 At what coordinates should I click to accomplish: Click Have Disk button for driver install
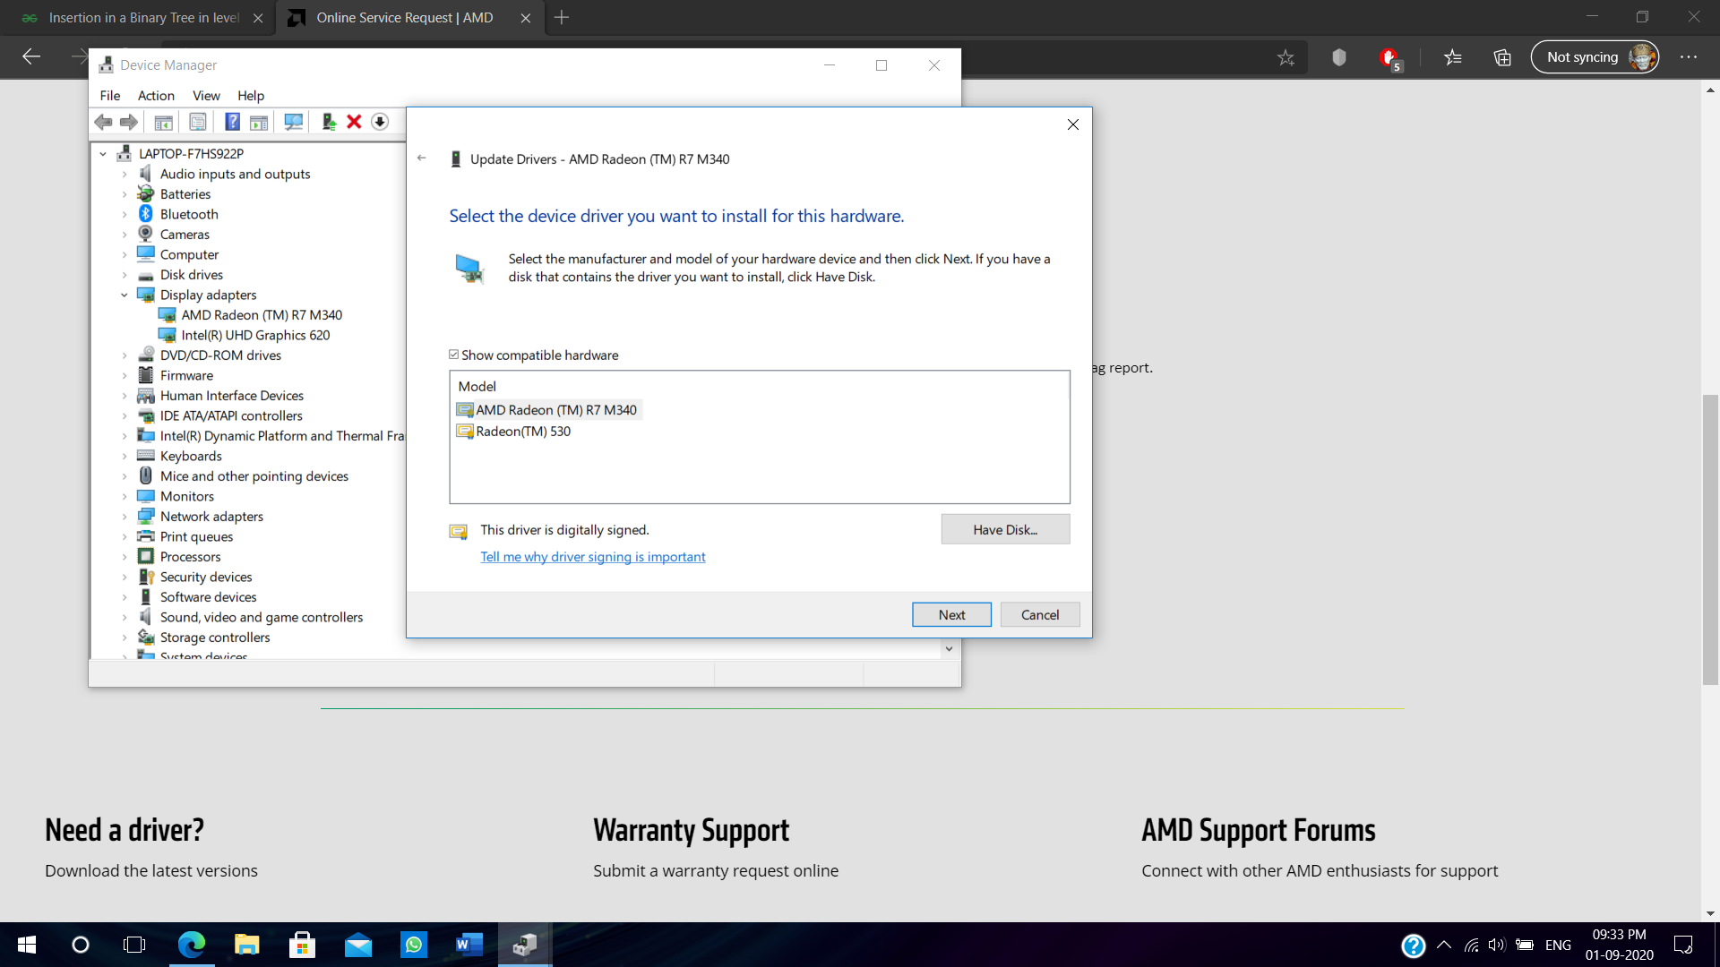click(1005, 529)
